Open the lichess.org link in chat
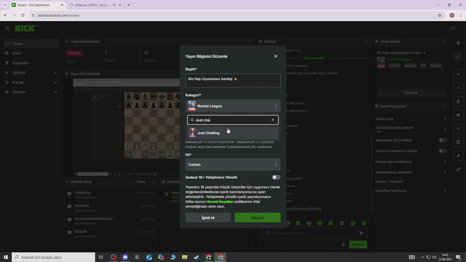 304,209
